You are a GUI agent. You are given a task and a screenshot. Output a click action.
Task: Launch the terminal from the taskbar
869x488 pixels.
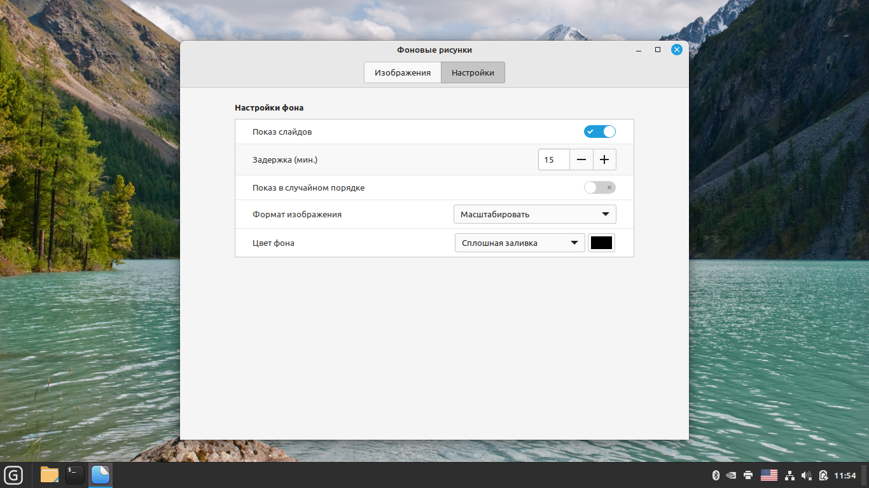[74, 475]
